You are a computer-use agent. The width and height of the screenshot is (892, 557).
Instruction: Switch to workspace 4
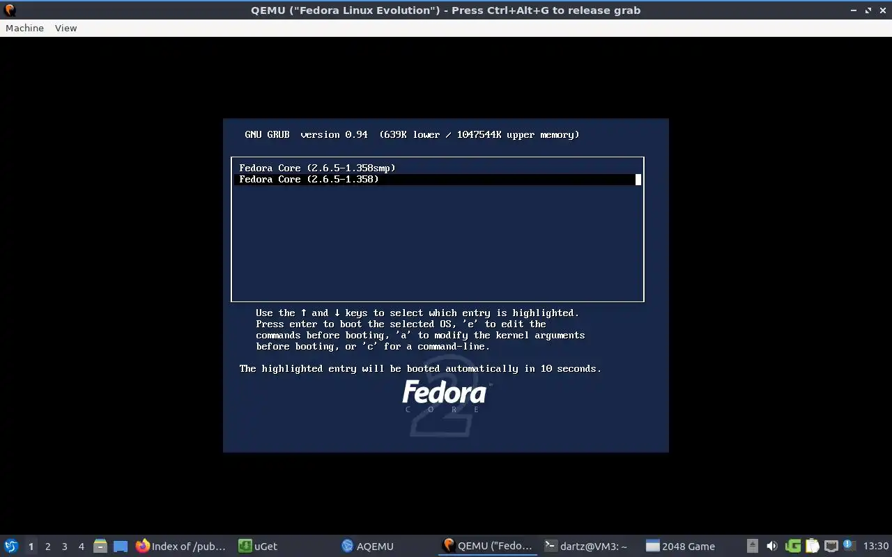81,547
